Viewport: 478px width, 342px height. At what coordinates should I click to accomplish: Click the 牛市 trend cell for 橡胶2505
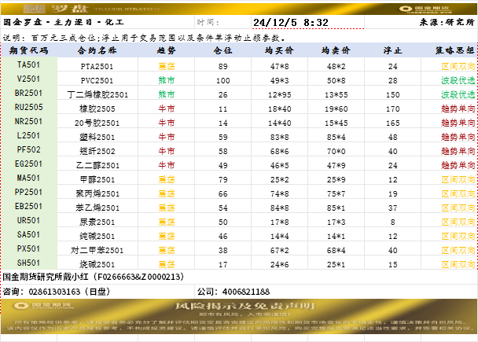click(167, 108)
